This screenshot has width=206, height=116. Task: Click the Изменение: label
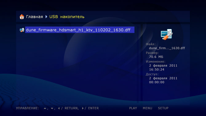(156, 62)
